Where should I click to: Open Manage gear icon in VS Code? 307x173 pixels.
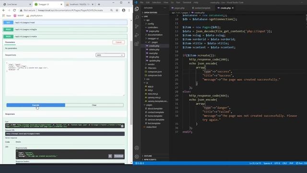[x=137, y=157]
